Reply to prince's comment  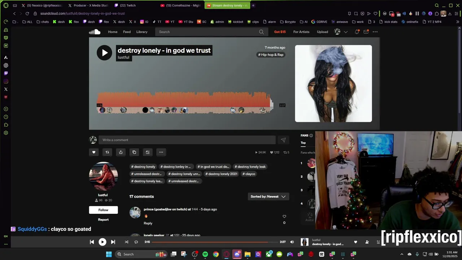tap(148, 223)
